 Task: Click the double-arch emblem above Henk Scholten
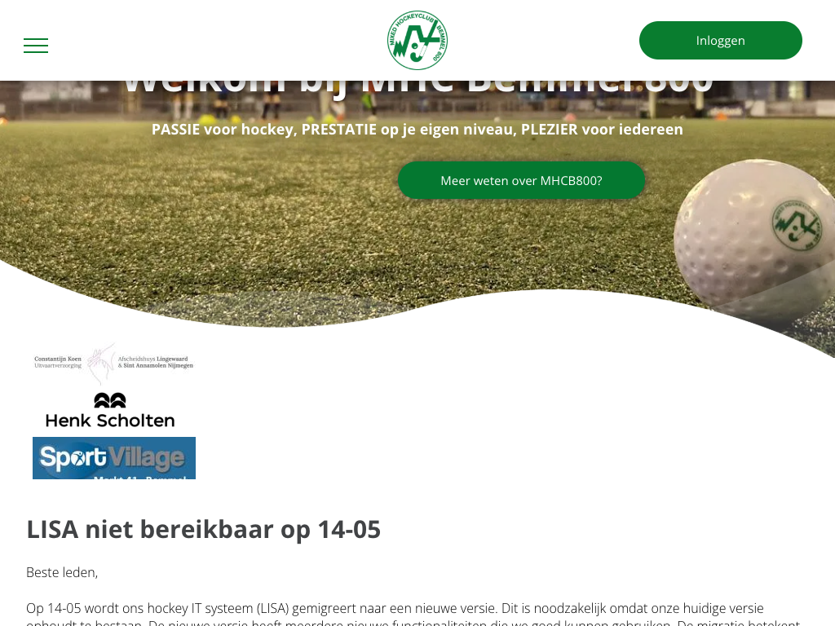[110, 400]
